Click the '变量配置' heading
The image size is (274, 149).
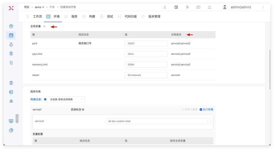click(38, 134)
